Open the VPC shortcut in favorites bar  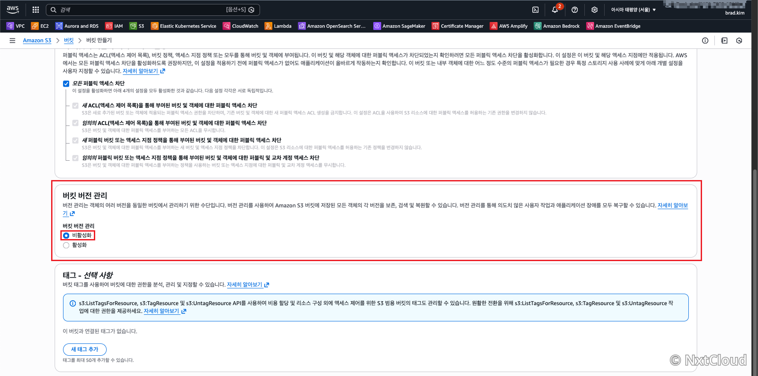pos(16,26)
